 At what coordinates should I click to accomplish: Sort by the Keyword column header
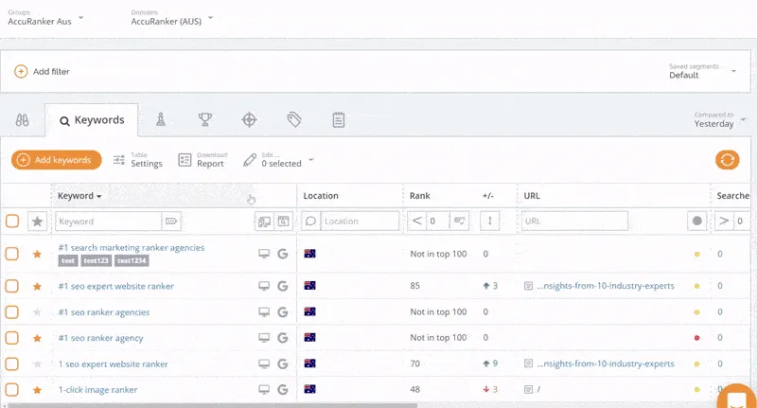pyautogui.click(x=79, y=196)
